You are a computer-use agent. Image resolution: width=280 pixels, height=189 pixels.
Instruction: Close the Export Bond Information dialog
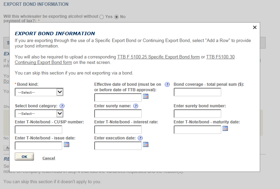coord(255,27)
